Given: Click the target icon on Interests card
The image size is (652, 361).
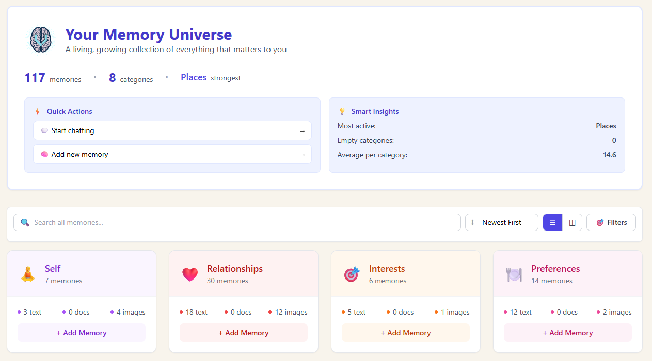Looking at the screenshot, I should [x=352, y=274].
